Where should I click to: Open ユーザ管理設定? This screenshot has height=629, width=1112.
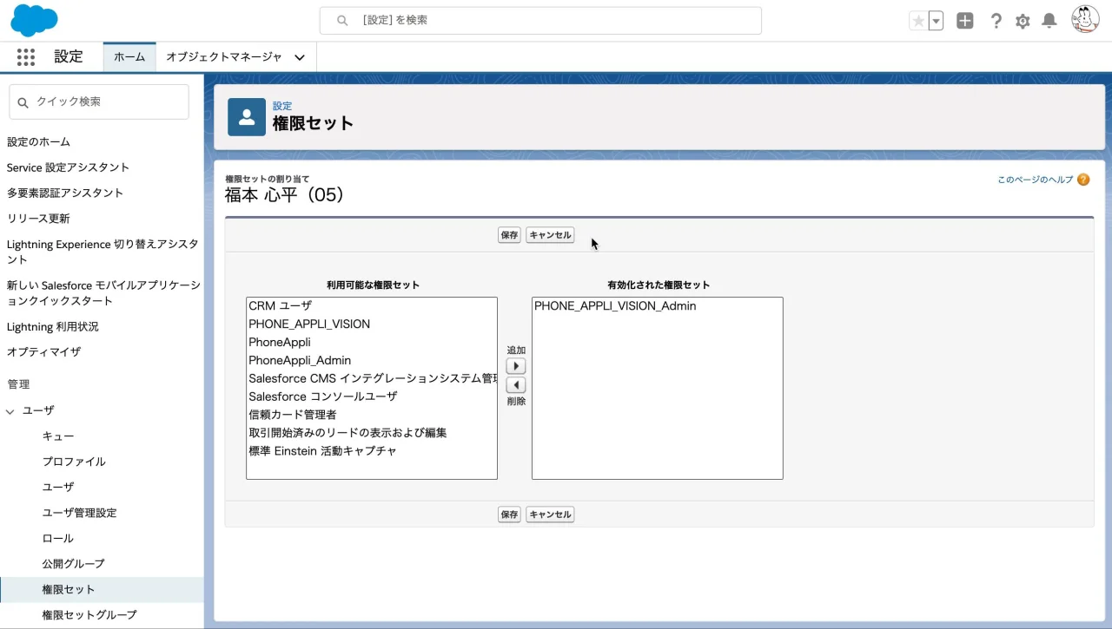coord(79,513)
